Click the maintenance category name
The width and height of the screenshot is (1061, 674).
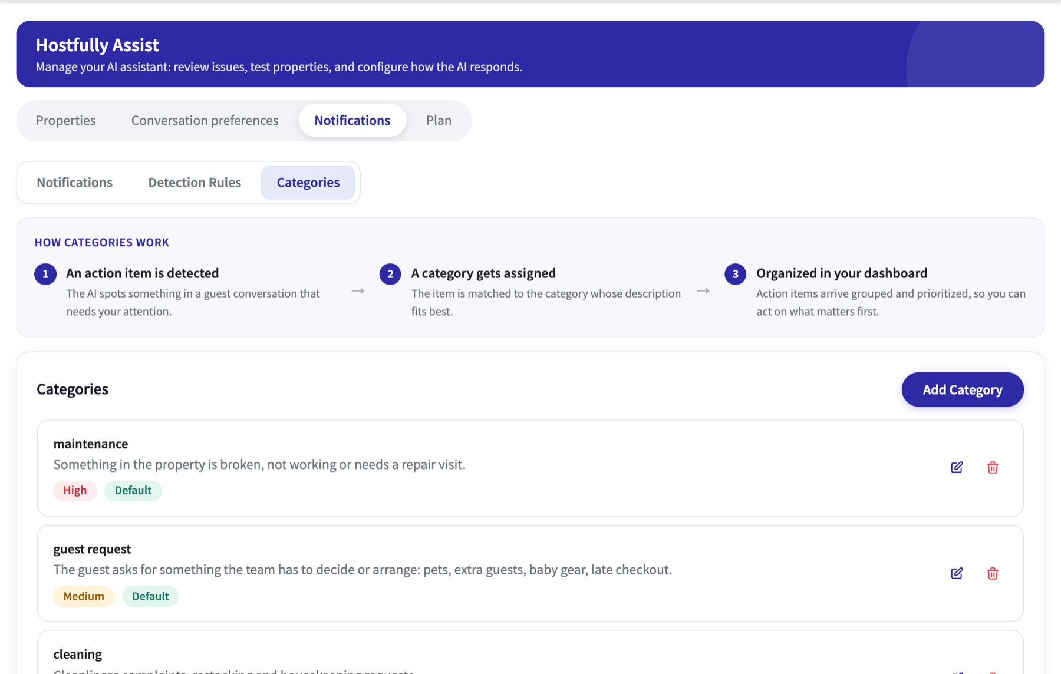tap(91, 444)
